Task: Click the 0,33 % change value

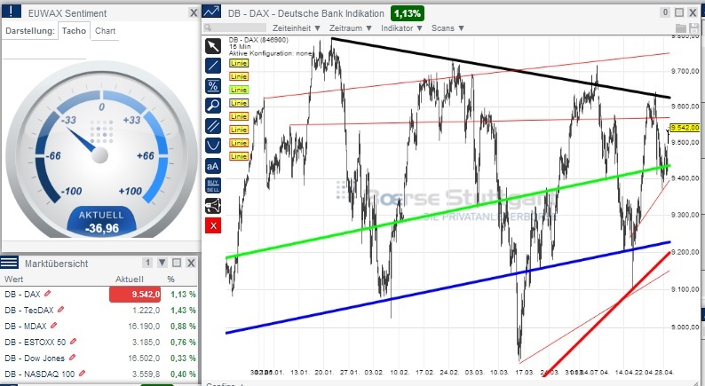Action: (183, 358)
